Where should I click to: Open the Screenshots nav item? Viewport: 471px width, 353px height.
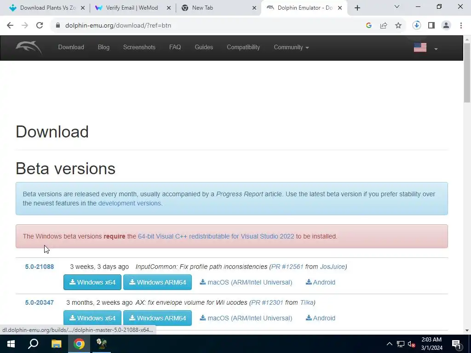click(139, 47)
